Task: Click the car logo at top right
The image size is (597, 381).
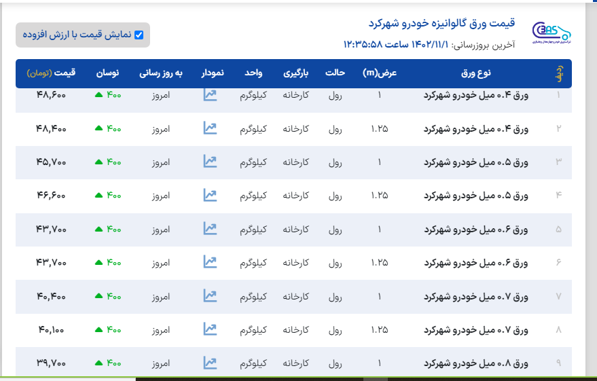Action: 552,33
